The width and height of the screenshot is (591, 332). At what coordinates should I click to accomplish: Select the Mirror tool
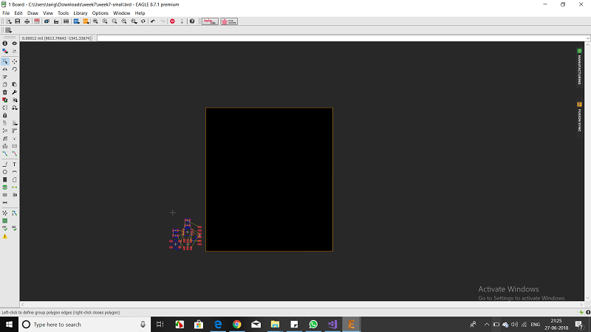point(5,69)
